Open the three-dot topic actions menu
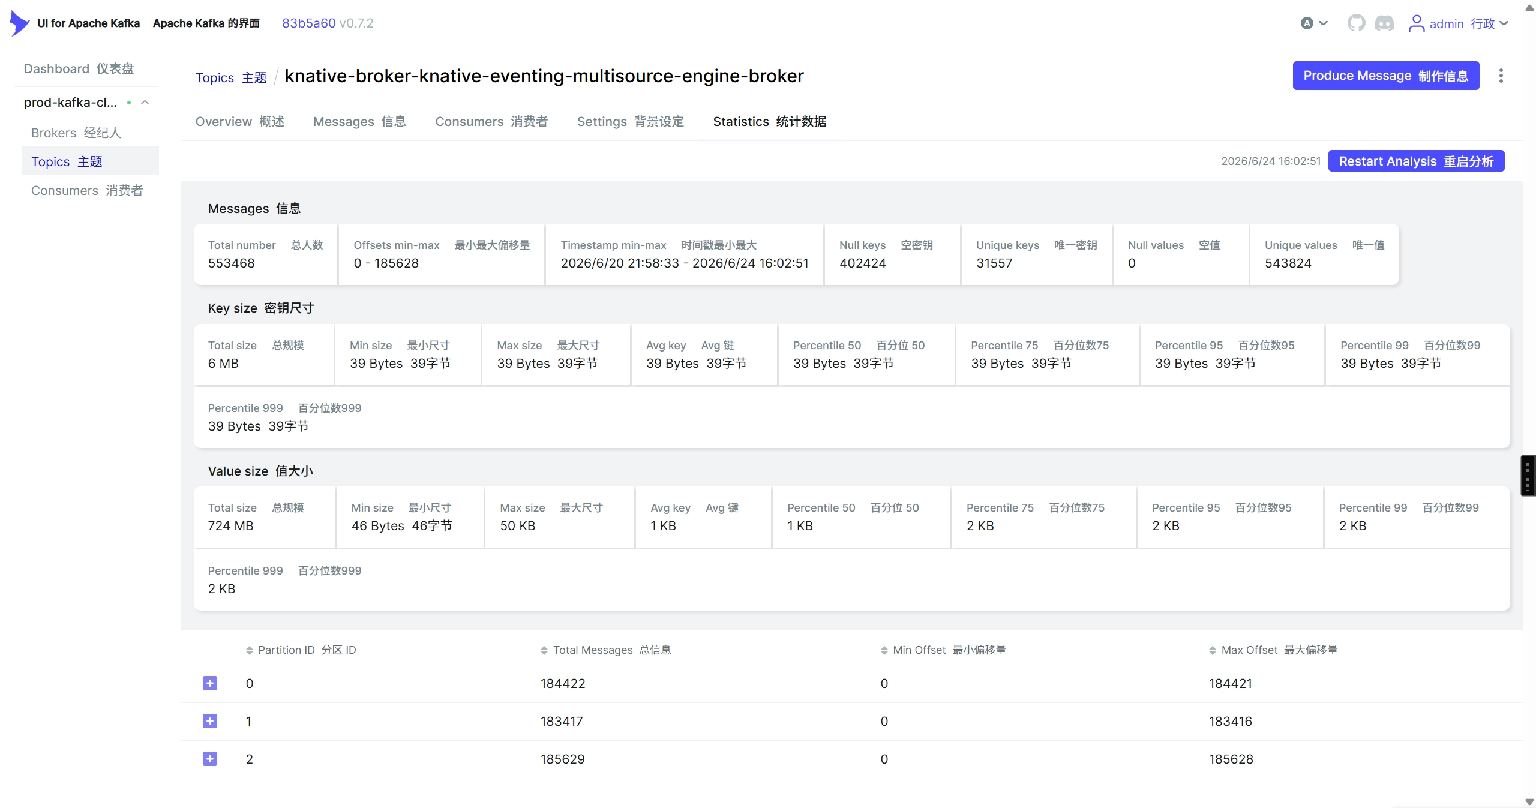The image size is (1536, 808). click(1501, 76)
